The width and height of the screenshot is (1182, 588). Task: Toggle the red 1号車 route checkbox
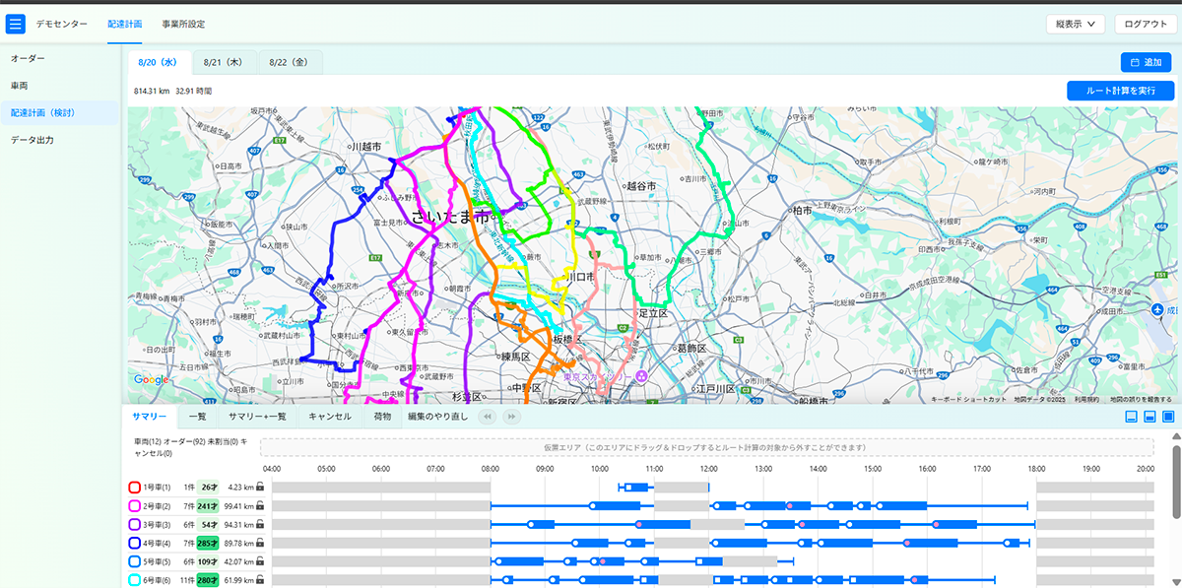point(135,488)
